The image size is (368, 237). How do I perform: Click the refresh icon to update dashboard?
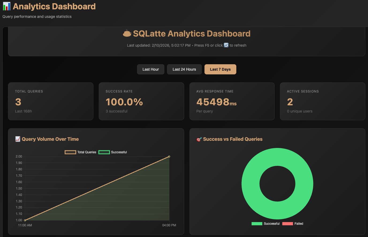pos(226,45)
